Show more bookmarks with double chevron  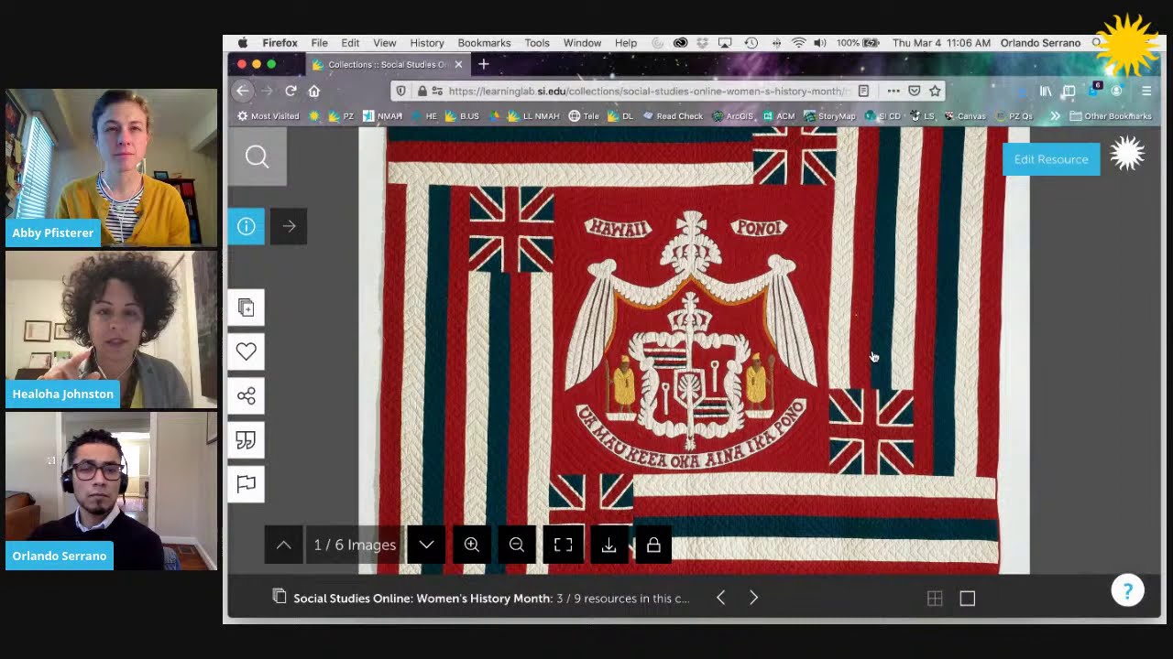click(1055, 116)
